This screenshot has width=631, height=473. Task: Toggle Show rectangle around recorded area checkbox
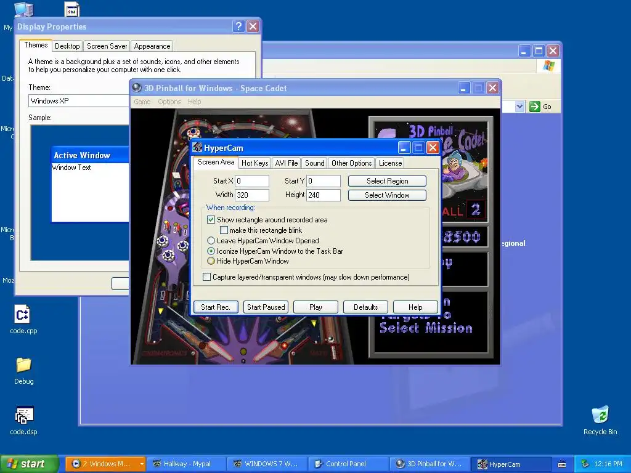[211, 220]
